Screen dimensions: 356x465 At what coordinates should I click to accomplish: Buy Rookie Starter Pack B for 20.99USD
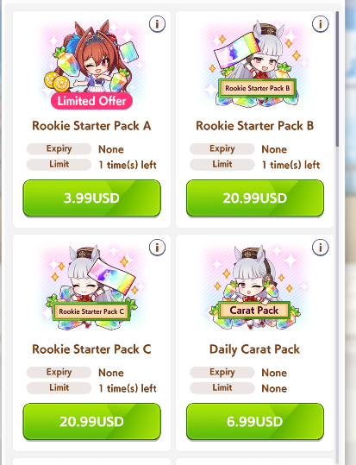click(x=255, y=198)
